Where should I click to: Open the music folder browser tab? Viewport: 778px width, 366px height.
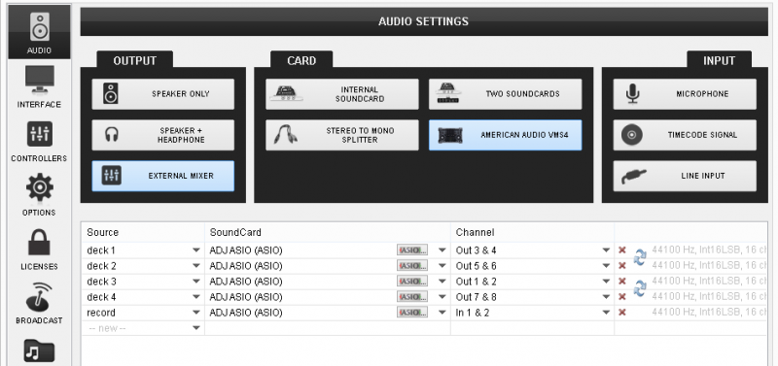[39, 352]
